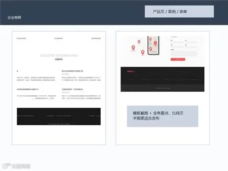Image resolution: width=228 pixels, height=171 pixels.
Task: Click the large center pin on phone map
Action: click(155, 43)
